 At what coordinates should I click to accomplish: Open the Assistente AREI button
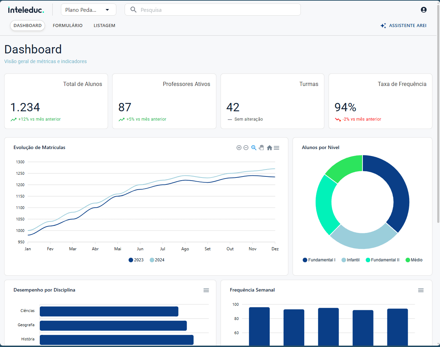click(x=403, y=26)
